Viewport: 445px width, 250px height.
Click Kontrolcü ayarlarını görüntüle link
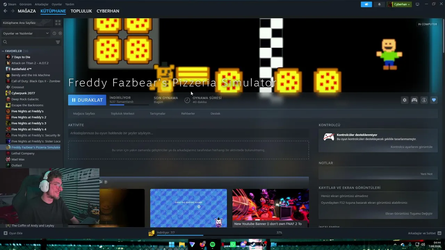(x=412, y=147)
